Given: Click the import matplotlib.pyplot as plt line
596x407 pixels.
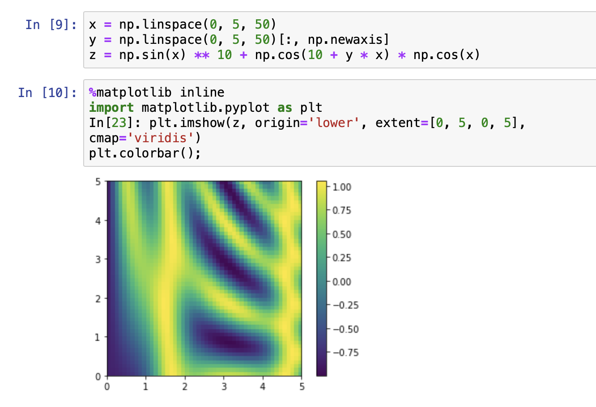Looking at the screenshot, I should [205, 107].
